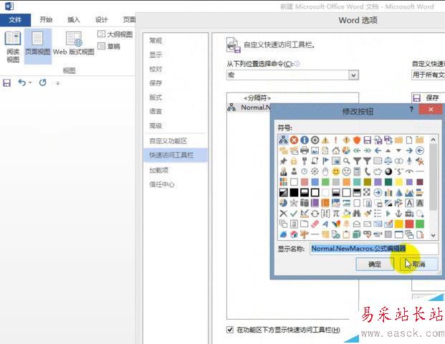Image resolution: width=445 pixels, height=344 pixels.
Task: Switch to 大纲视图 outline view
Action: pyautogui.click(x=115, y=34)
